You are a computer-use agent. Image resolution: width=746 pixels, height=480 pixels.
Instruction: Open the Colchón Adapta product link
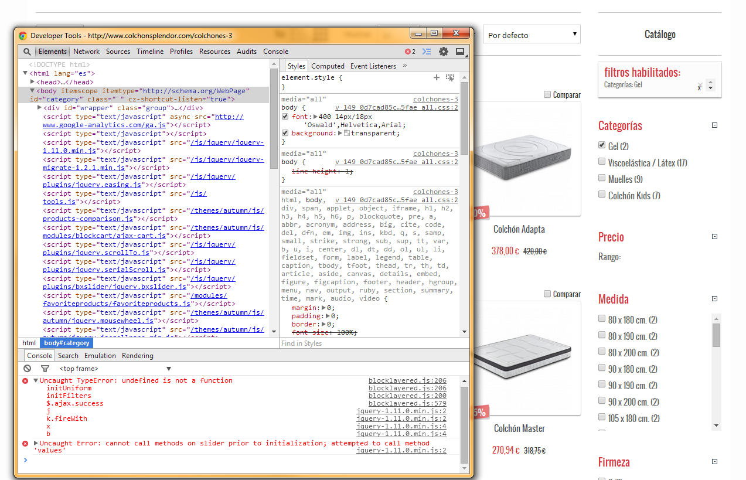pos(519,229)
